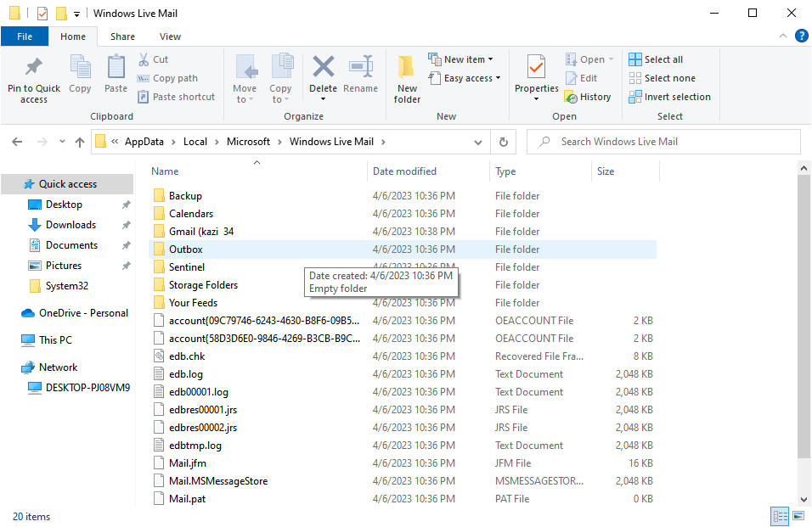Click the Delete X icon
Image resolution: width=812 pixels, height=527 pixels.
pyautogui.click(x=323, y=67)
